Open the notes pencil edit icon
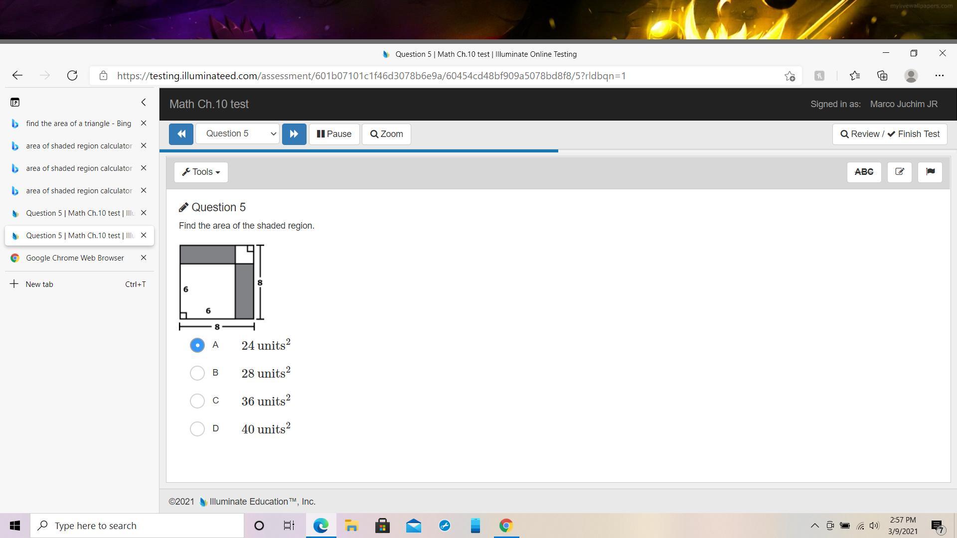This screenshot has width=957, height=538. pos(899,172)
